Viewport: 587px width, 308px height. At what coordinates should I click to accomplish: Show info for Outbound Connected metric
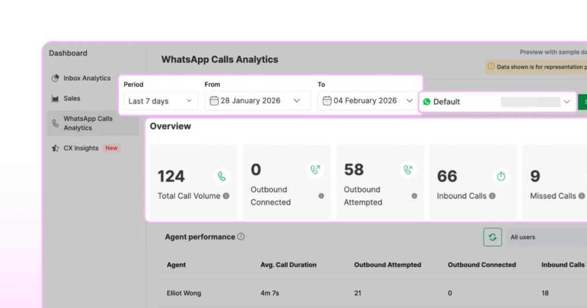point(321,196)
